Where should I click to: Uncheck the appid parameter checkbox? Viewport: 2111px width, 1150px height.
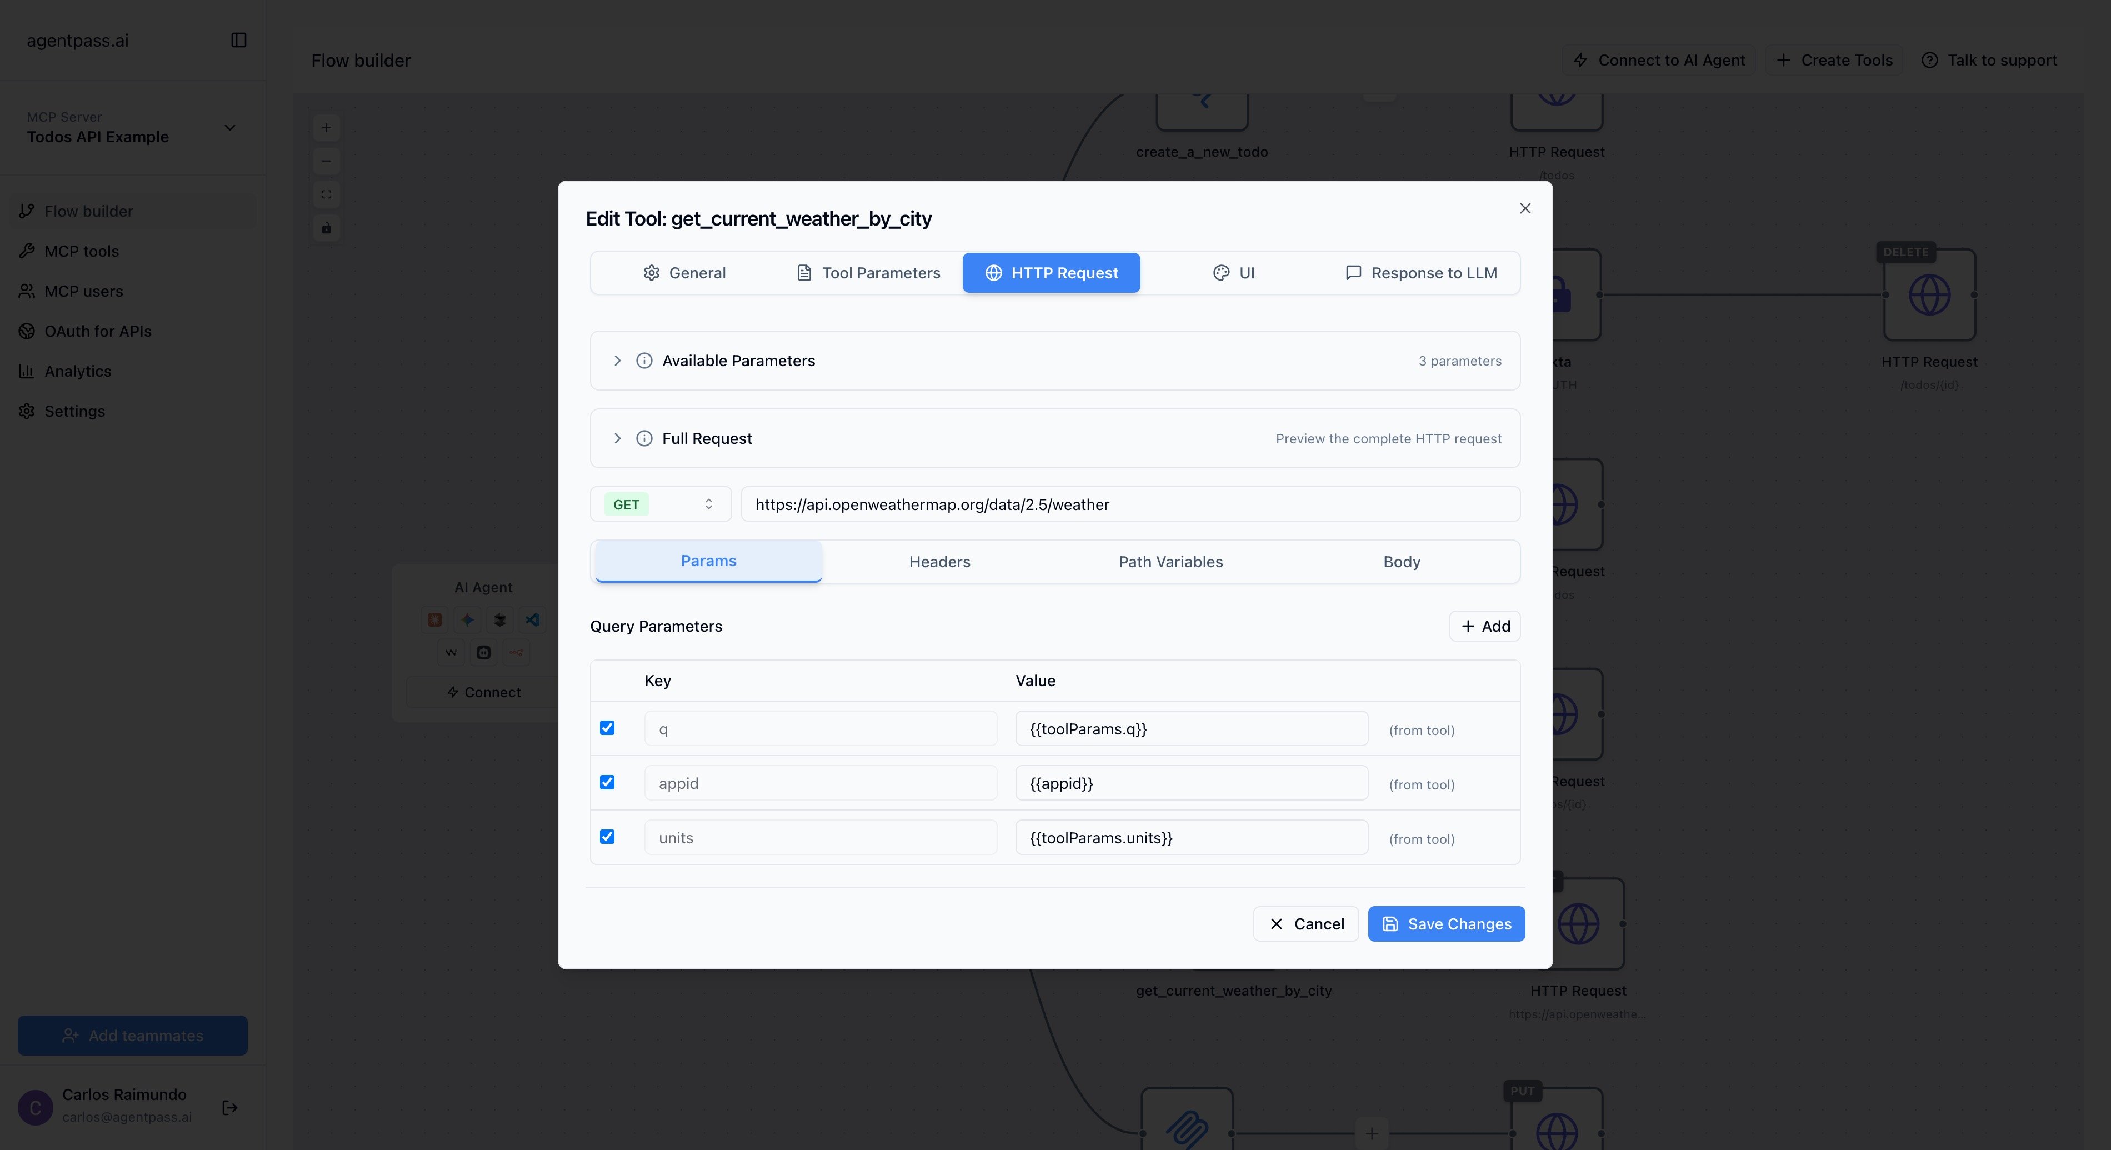click(x=607, y=782)
